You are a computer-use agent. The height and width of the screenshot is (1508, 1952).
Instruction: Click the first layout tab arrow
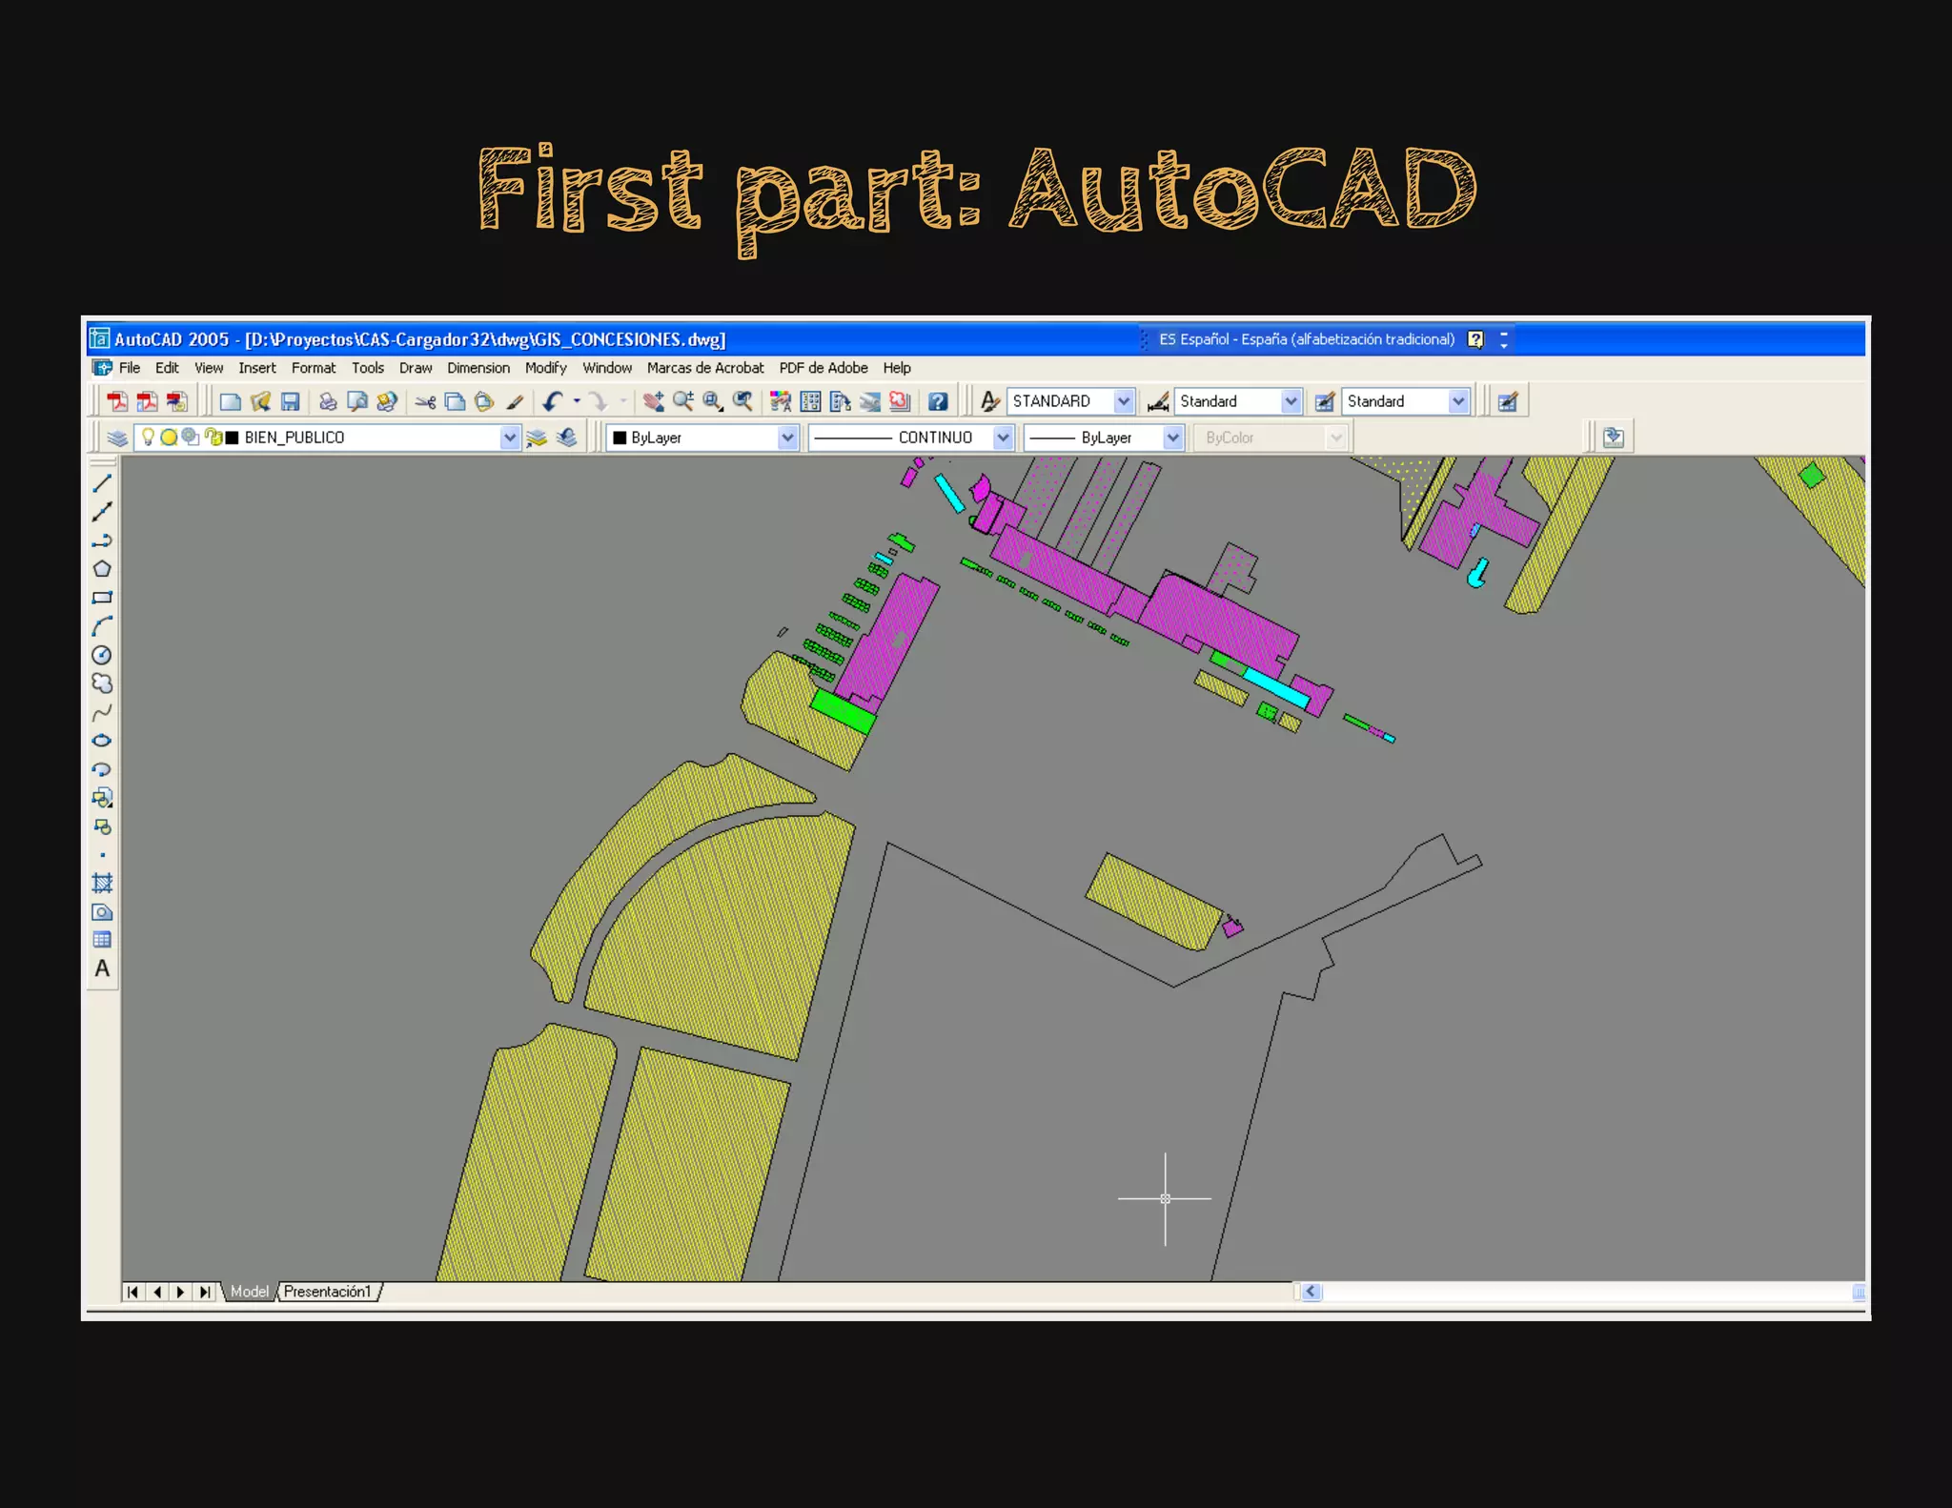click(x=132, y=1292)
